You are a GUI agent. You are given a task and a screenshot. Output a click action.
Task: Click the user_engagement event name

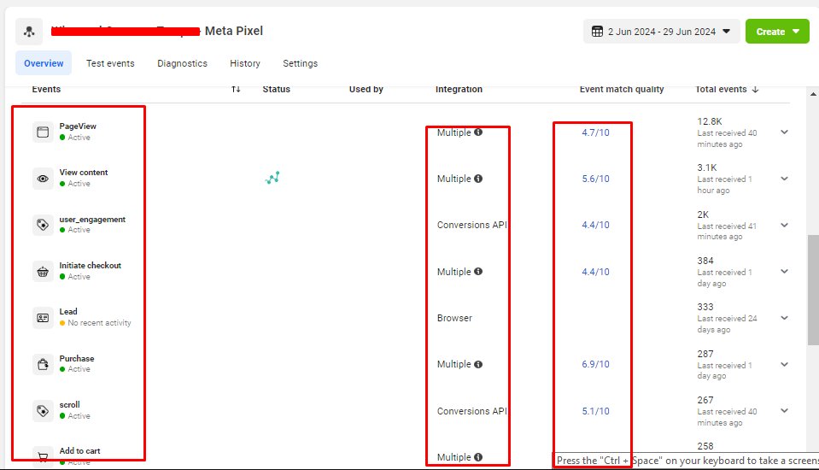point(92,219)
